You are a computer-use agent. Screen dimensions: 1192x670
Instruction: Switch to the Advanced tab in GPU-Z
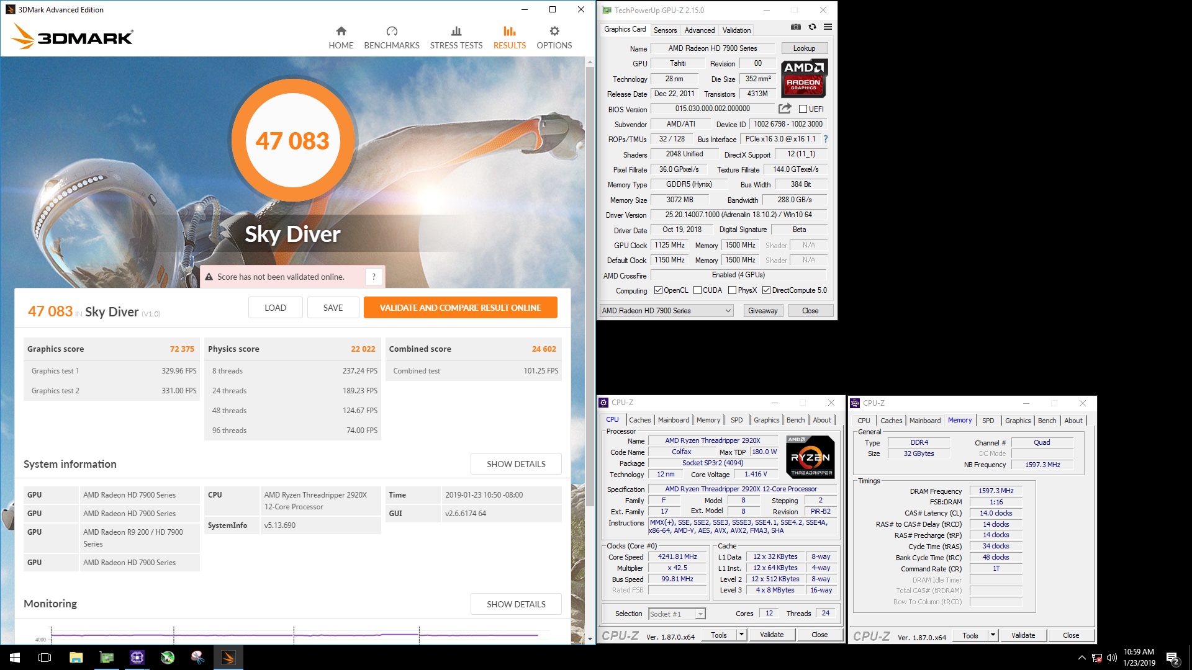[700, 30]
